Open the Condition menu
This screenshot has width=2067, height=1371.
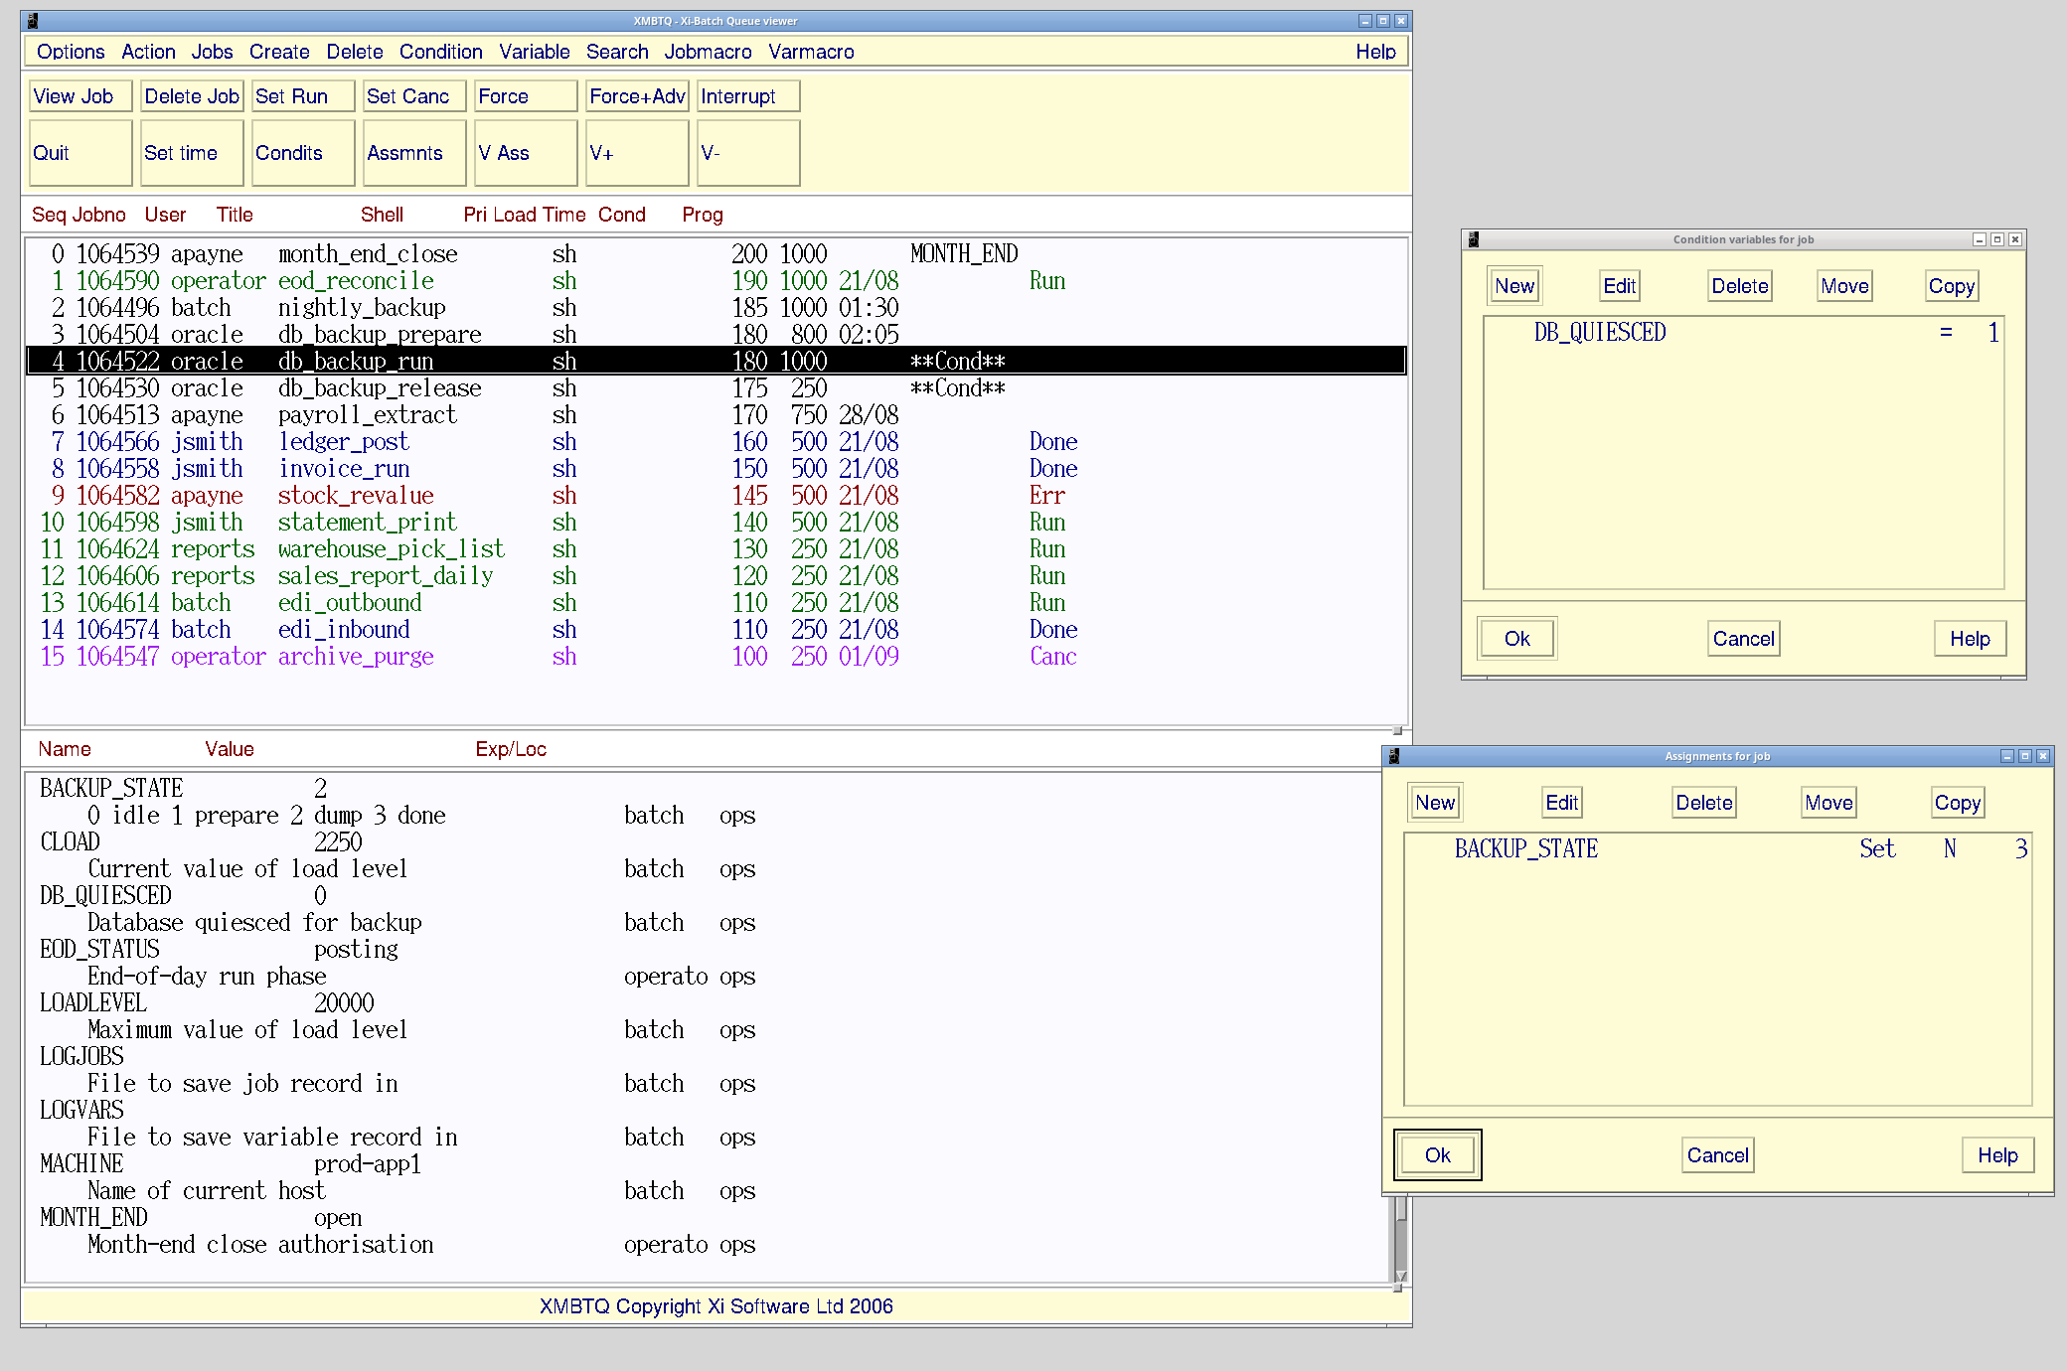[440, 52]
